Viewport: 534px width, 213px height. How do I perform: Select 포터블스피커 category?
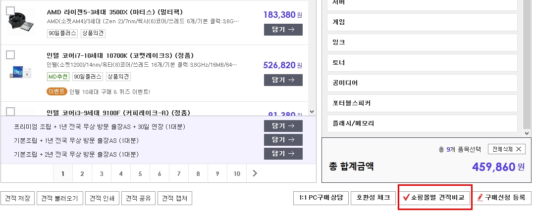422,103
